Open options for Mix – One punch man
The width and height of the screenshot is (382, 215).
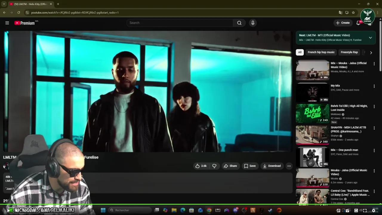(374, 150)
